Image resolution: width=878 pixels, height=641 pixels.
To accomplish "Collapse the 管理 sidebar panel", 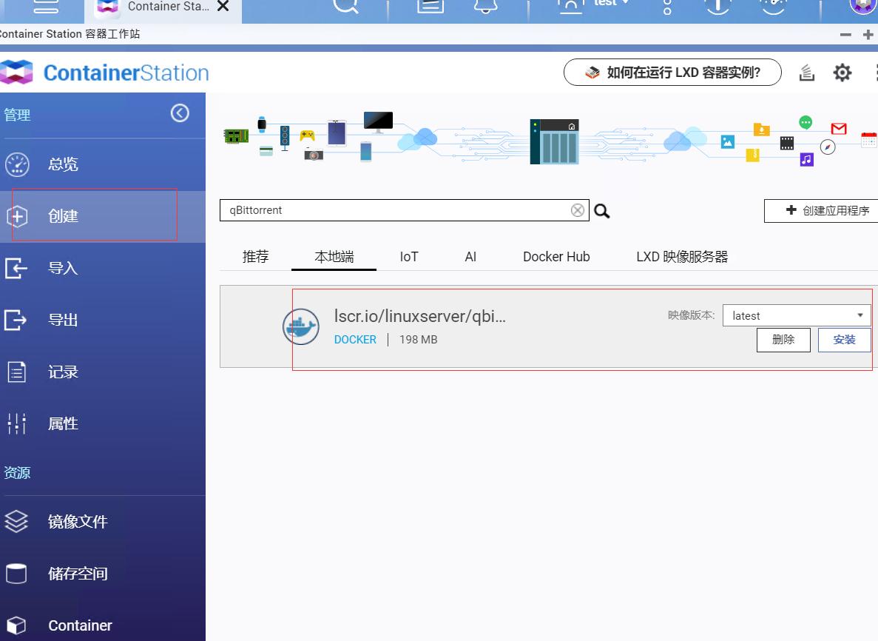I will click(179, 113).
